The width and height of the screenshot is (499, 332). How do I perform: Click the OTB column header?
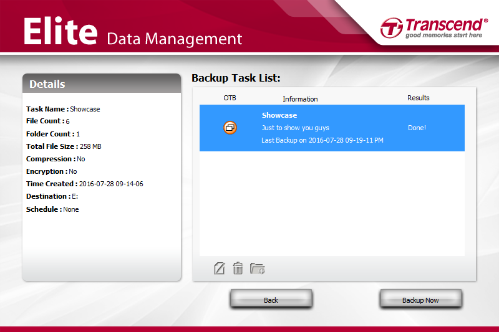point(230,98)
